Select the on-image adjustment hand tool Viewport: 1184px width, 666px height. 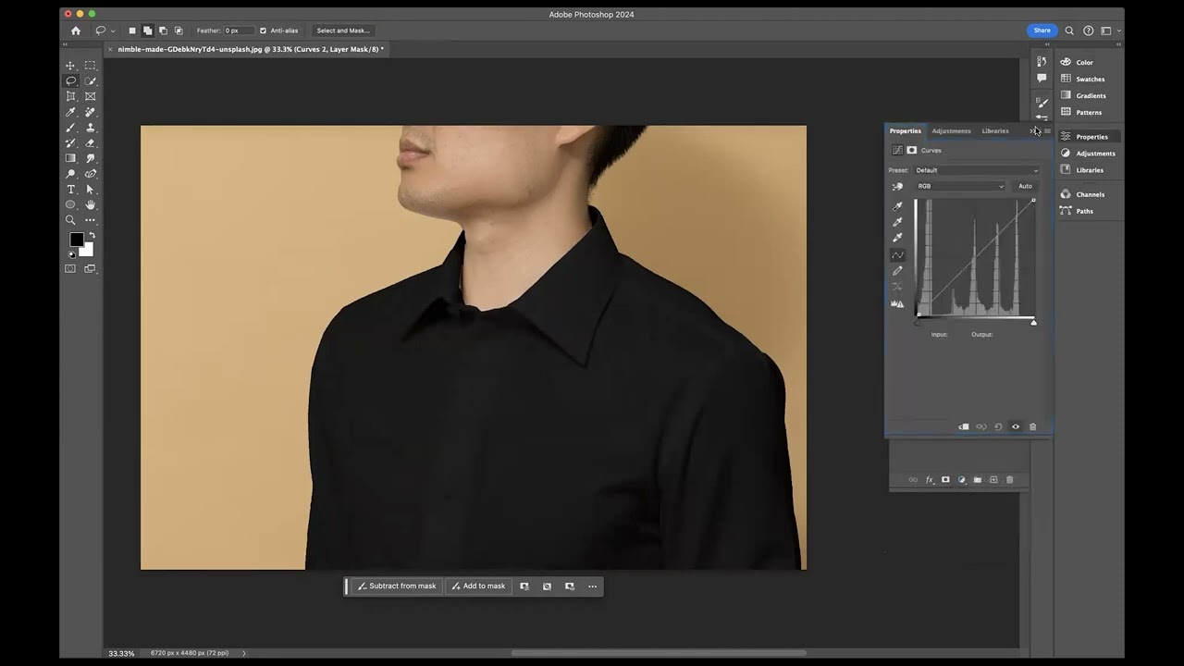(x=897, y=187)
